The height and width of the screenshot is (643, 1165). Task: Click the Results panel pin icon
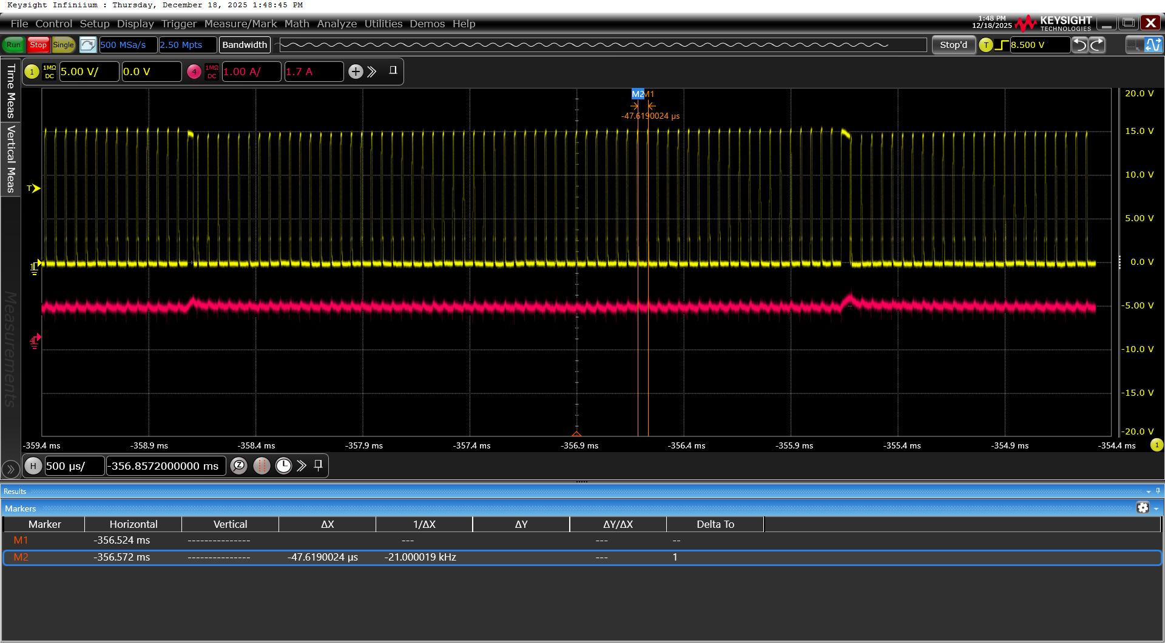[1158, 491]
